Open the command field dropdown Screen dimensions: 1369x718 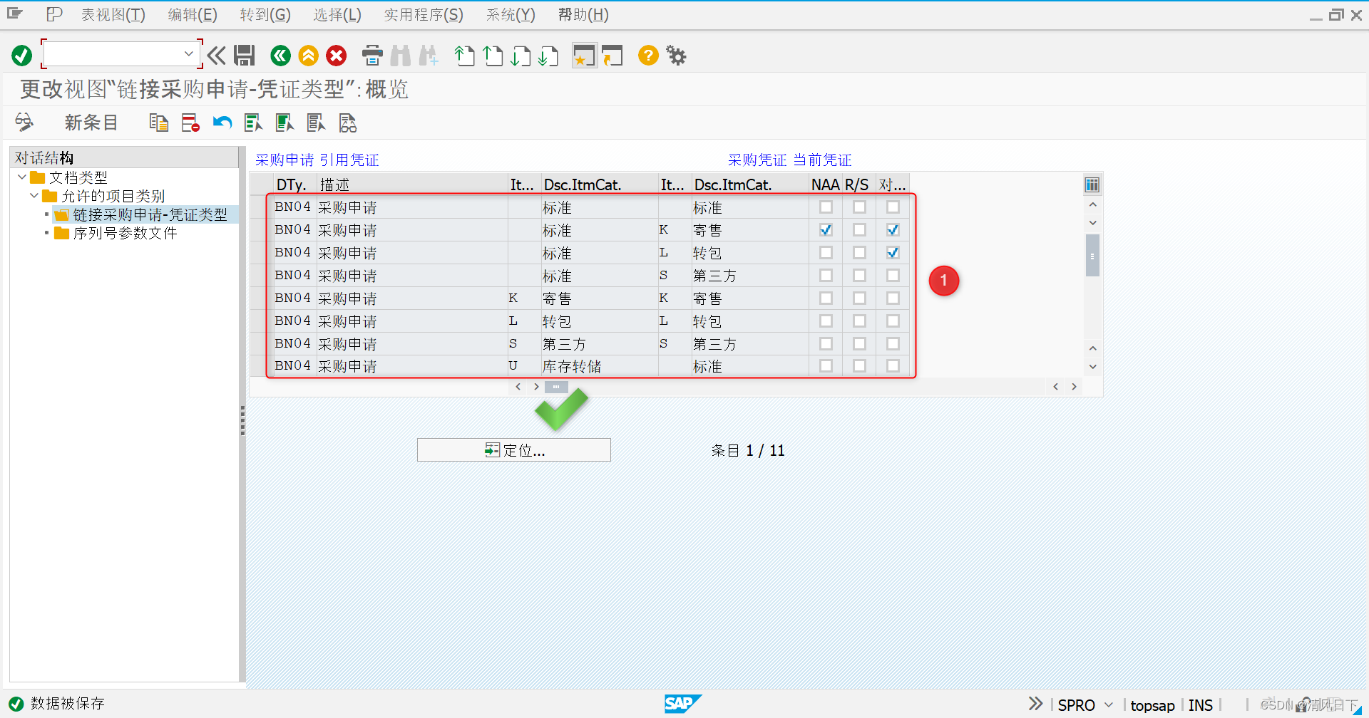pyautogui.click(x=189, y=53)
